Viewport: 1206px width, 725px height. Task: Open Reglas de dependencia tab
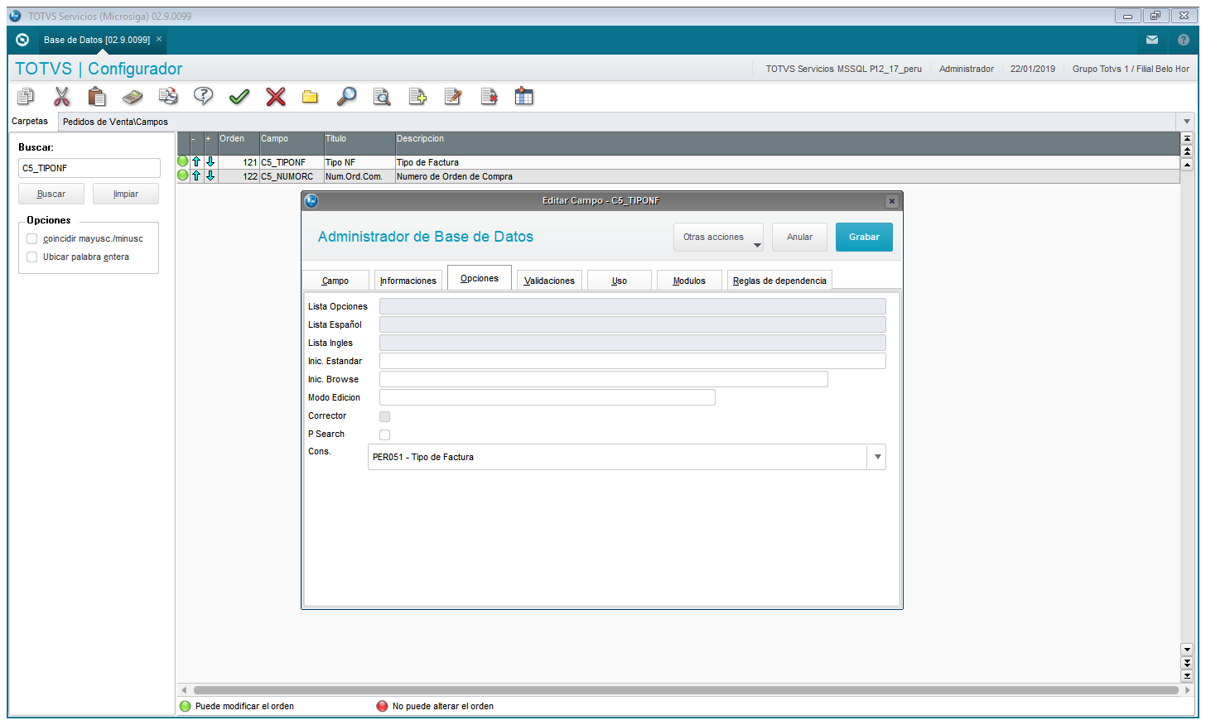(x=779, y=281)
